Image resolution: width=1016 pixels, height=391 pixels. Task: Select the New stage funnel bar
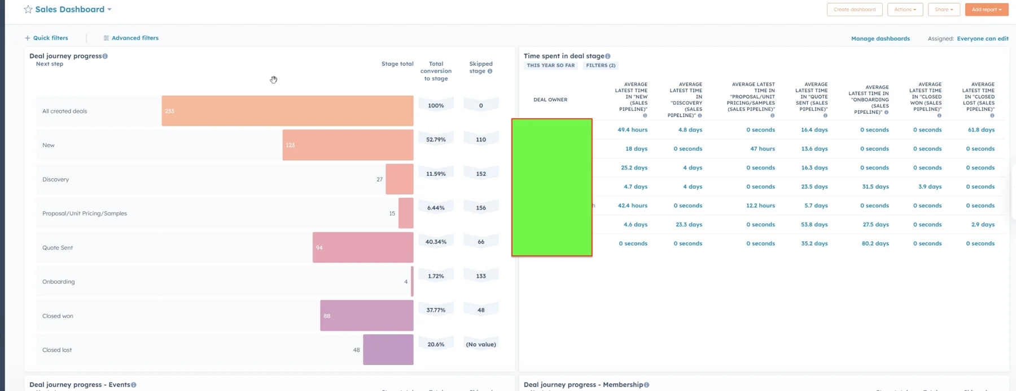point(348,145)
